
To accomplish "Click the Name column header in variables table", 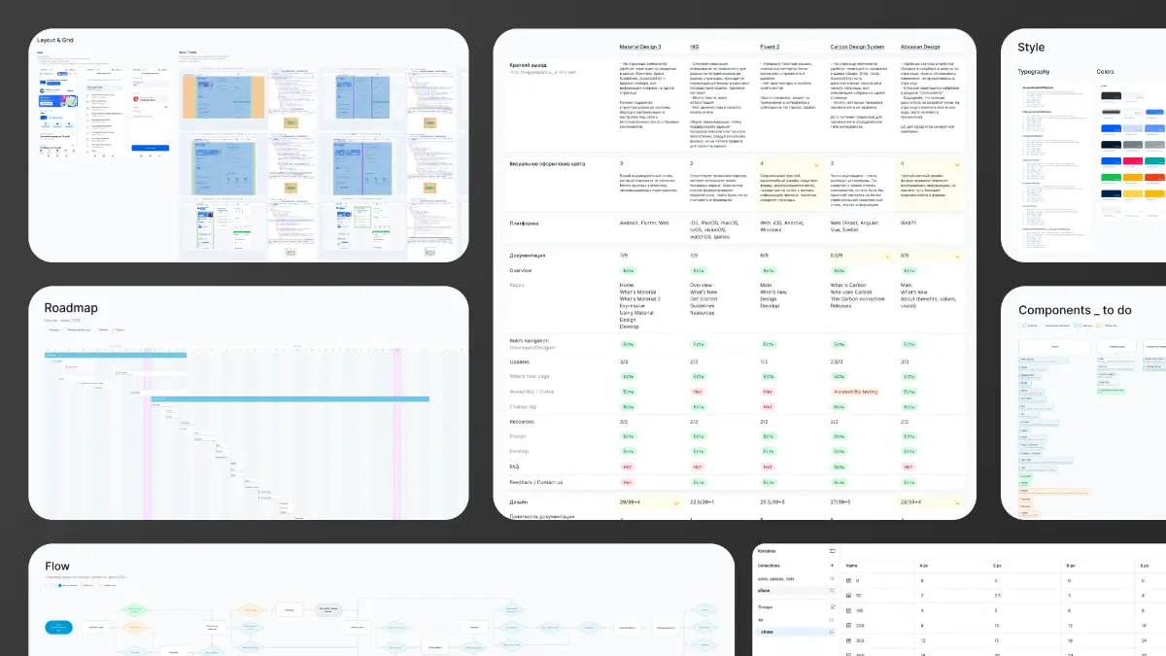I will pyautogui.click(x=852, y=565).
